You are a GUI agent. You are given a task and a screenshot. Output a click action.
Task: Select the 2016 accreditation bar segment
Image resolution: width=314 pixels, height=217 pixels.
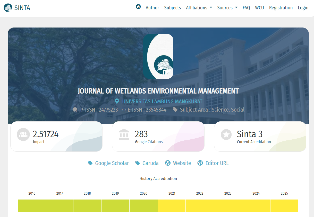point(32,206)
